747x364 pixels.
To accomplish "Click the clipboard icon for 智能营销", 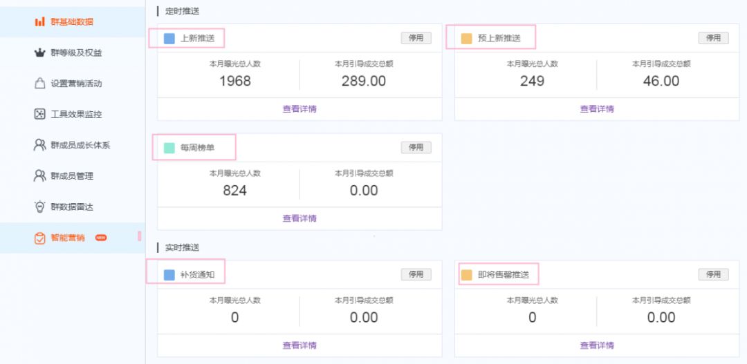I will coord(39,238).
